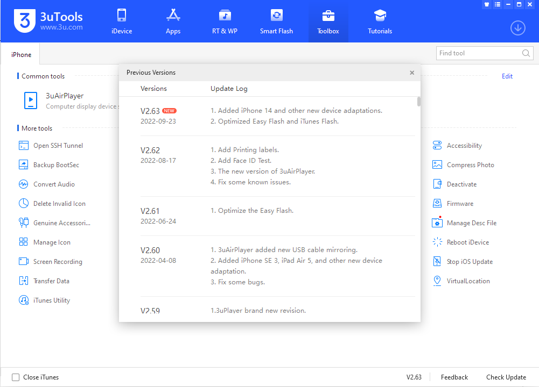Click 'Add Face ID Test.' log line
This screenshot has height=387, width=539.
(x=241, y=161)
